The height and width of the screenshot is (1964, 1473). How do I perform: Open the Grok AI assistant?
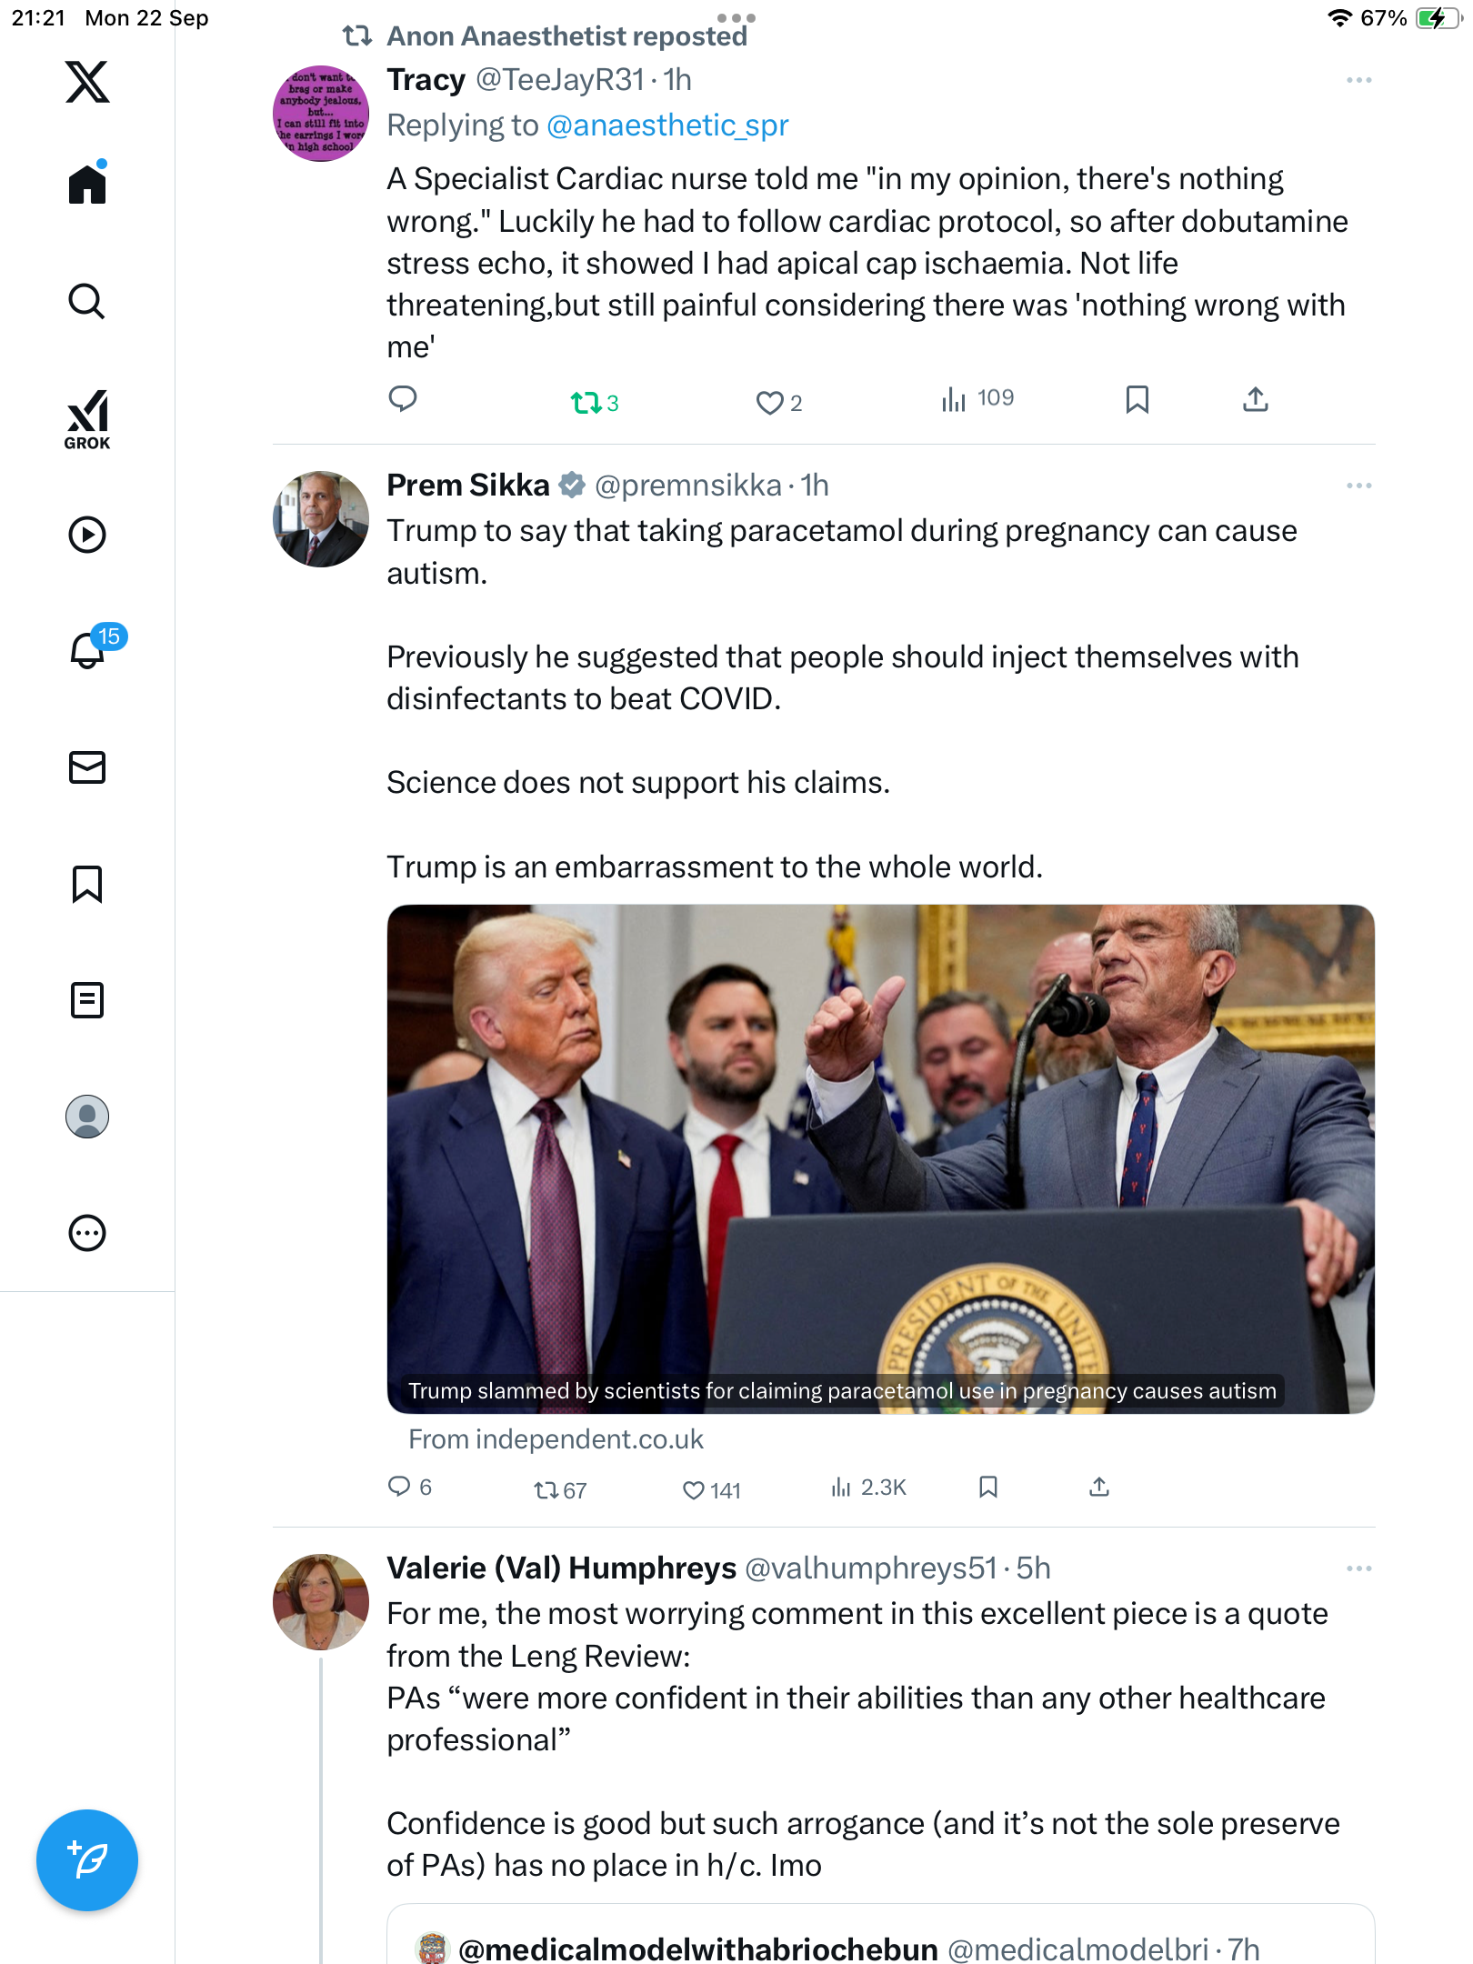87,420
